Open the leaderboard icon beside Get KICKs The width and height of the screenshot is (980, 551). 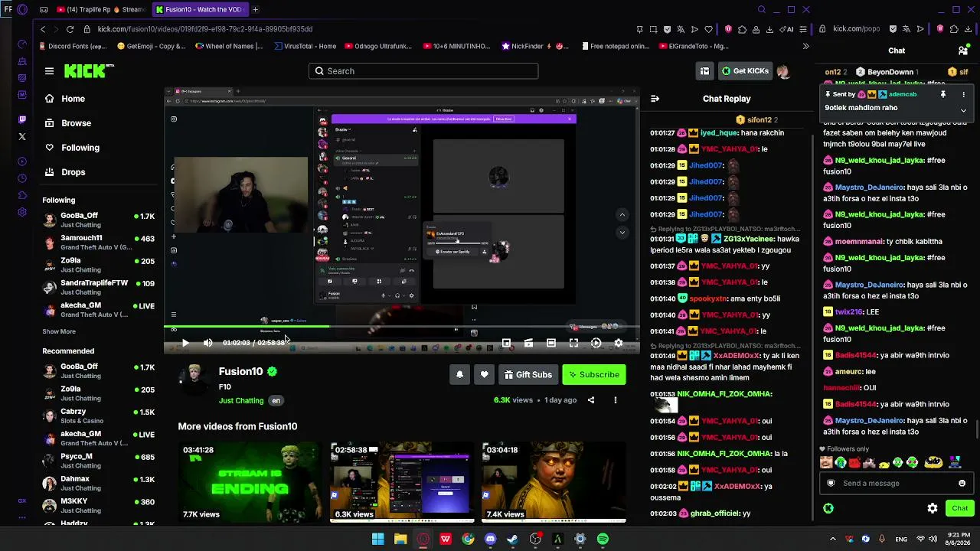704,71
